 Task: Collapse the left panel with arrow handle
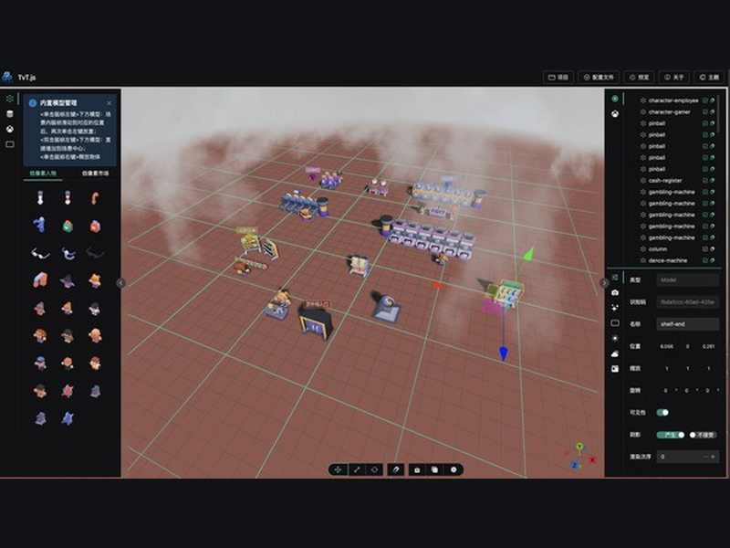pos(120,283)
